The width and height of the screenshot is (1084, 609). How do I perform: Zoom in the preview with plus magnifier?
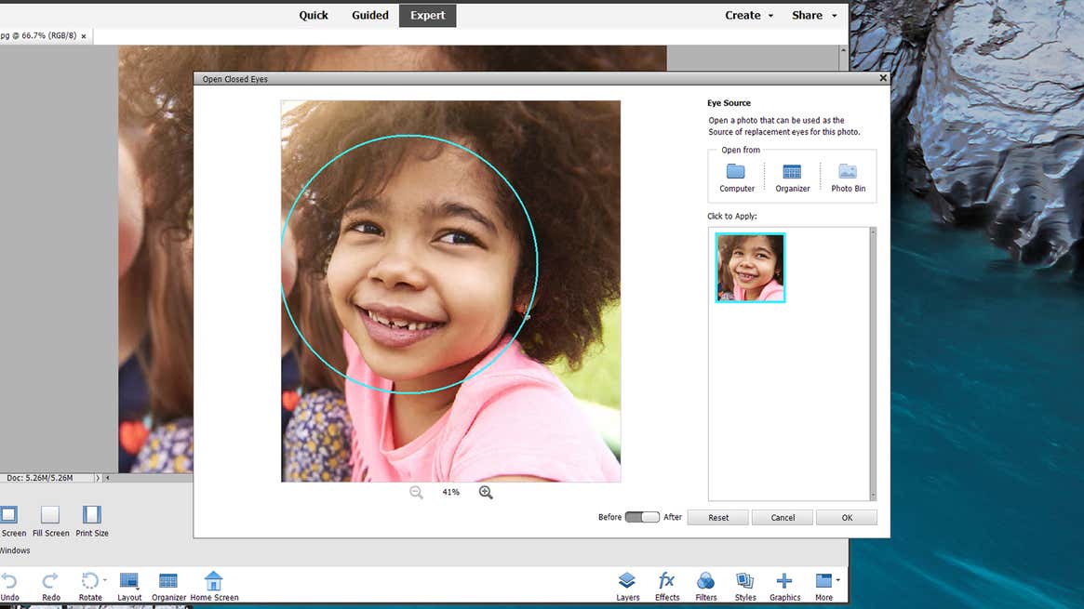pyautogui.click(x=486, y=492)
